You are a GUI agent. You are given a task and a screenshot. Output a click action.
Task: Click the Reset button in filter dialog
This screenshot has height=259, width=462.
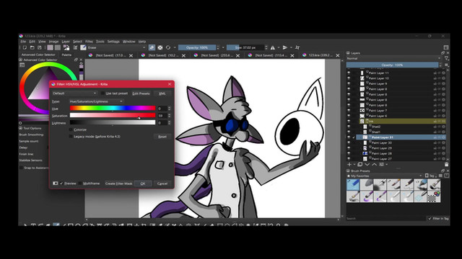(x=162, y=137)
